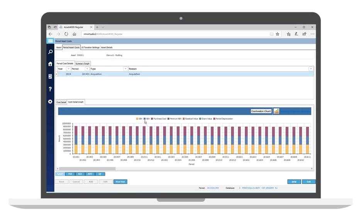Select the Cost Detail tab

(x=61, y=102)
